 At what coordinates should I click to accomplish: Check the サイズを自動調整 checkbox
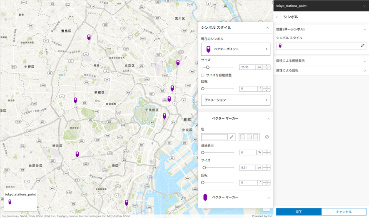click(x=203, y=75)
